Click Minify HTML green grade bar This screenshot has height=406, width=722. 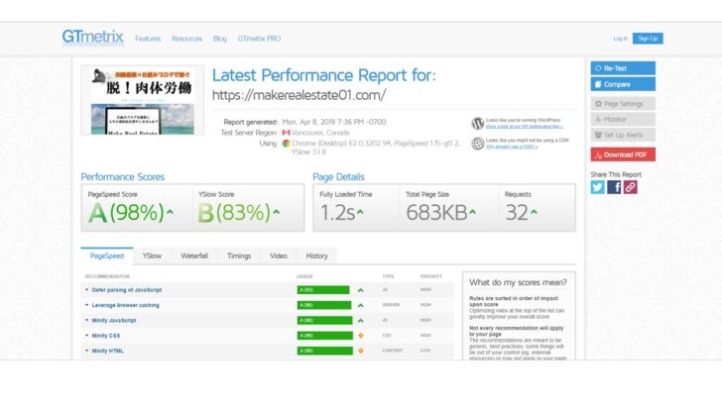coord(324,351)
